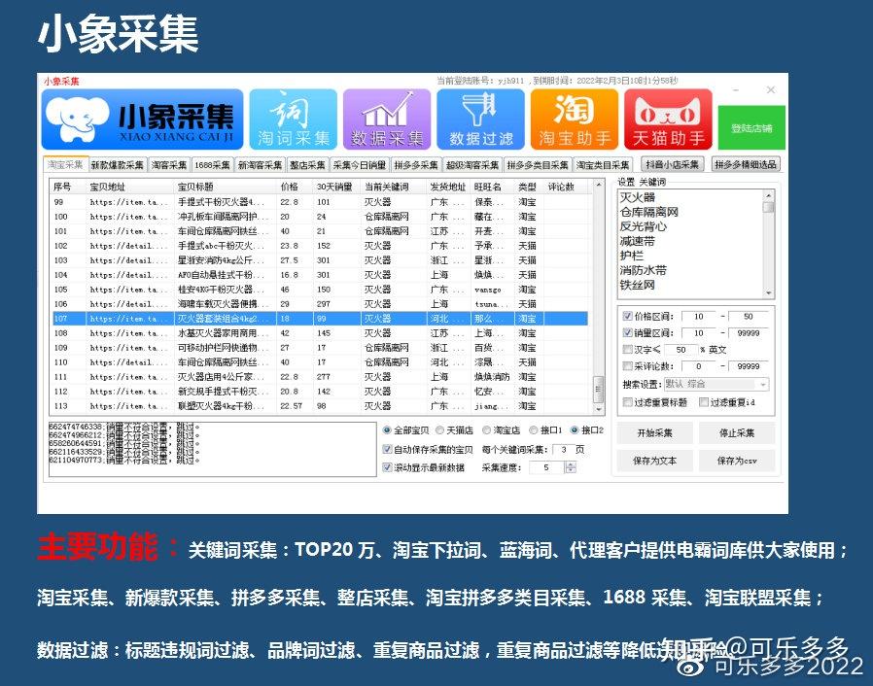This screenshot has width=873, height=686.
Task: Enable the 汉字≤ percentage checkbox
Action: [x=627, y=350]
